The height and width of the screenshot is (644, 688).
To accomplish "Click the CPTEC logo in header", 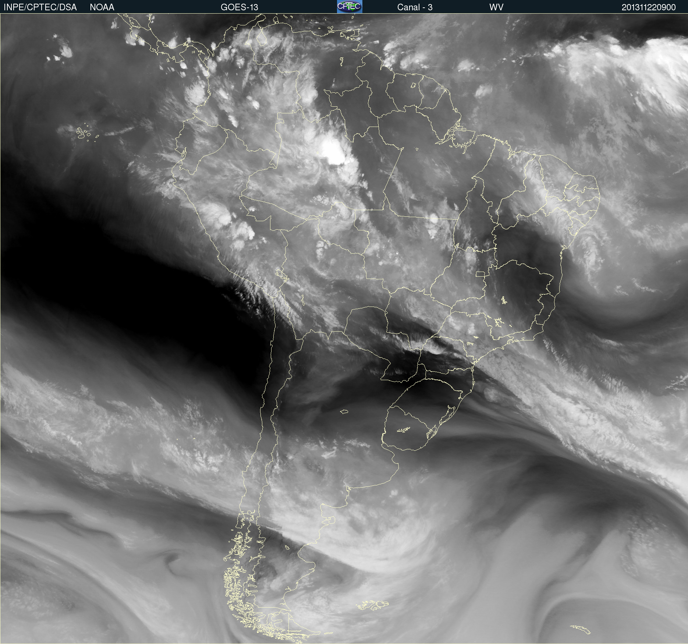I will click(x=350, y=7).
